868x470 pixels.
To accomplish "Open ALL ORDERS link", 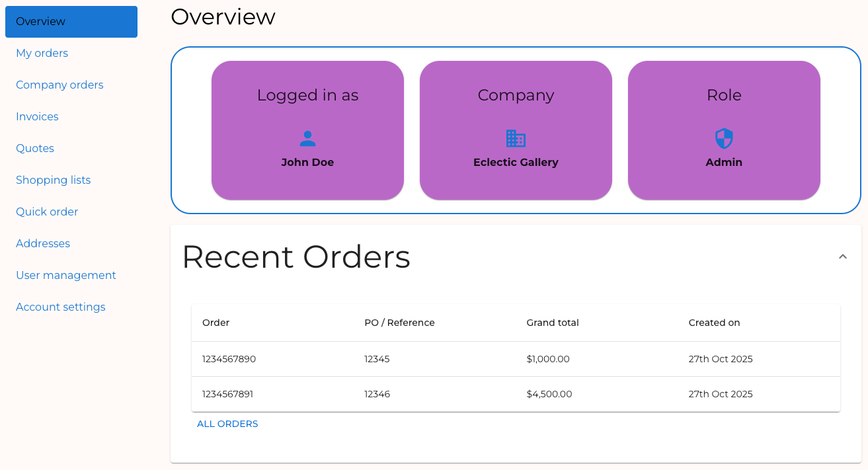I will click(227, 424).
